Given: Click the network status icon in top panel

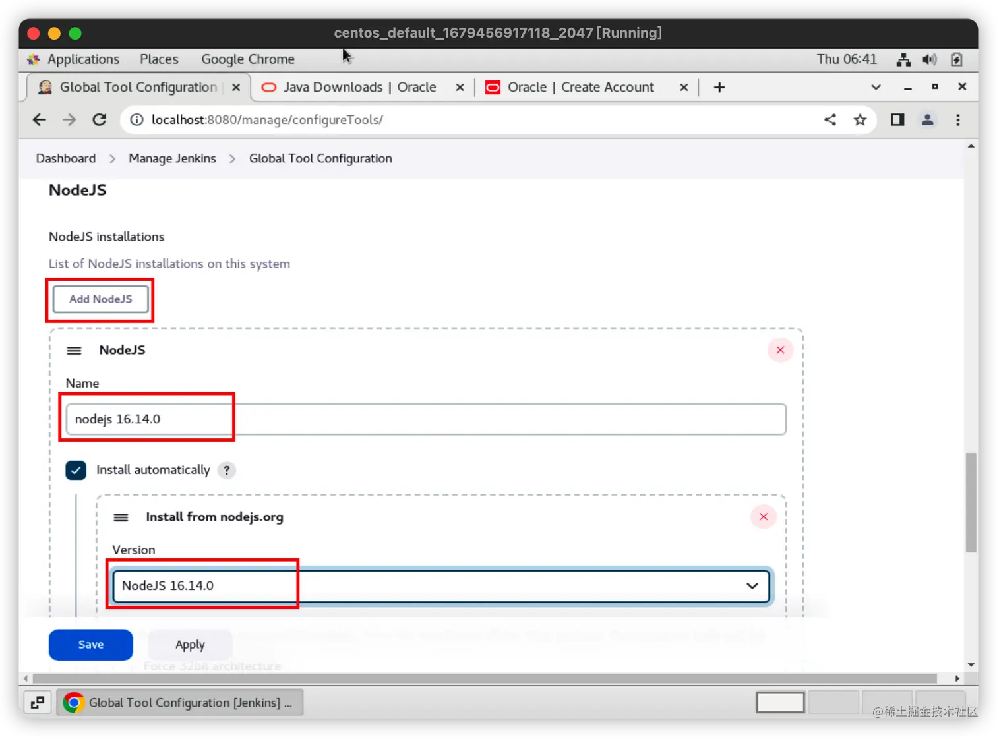Looking at the screenshot, I should coord(903,59).
